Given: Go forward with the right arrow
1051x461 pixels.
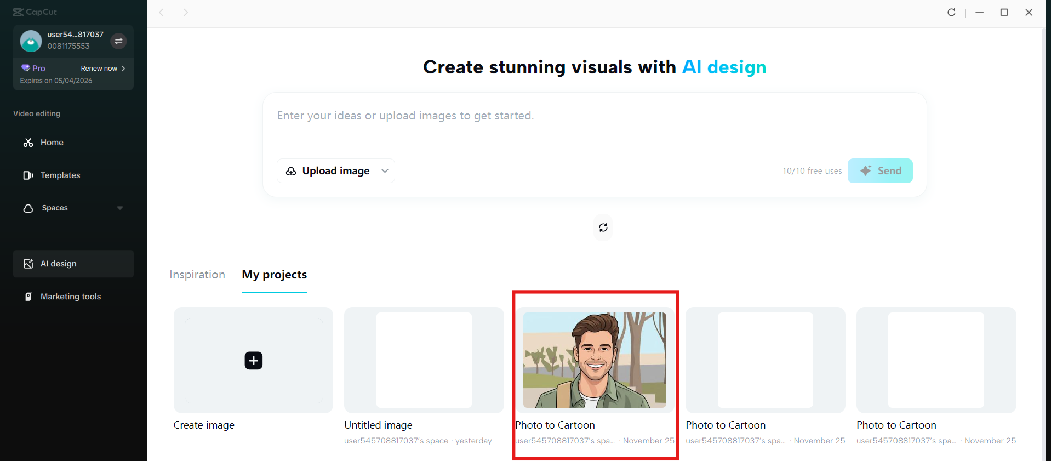Looking at the screenshot, I should 186,12.
